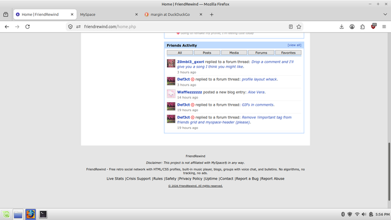Image resolution: width=391 pixels, height=220 pixels.
Task: Open Remove !important tag forum thread
Action: point(234,120)
